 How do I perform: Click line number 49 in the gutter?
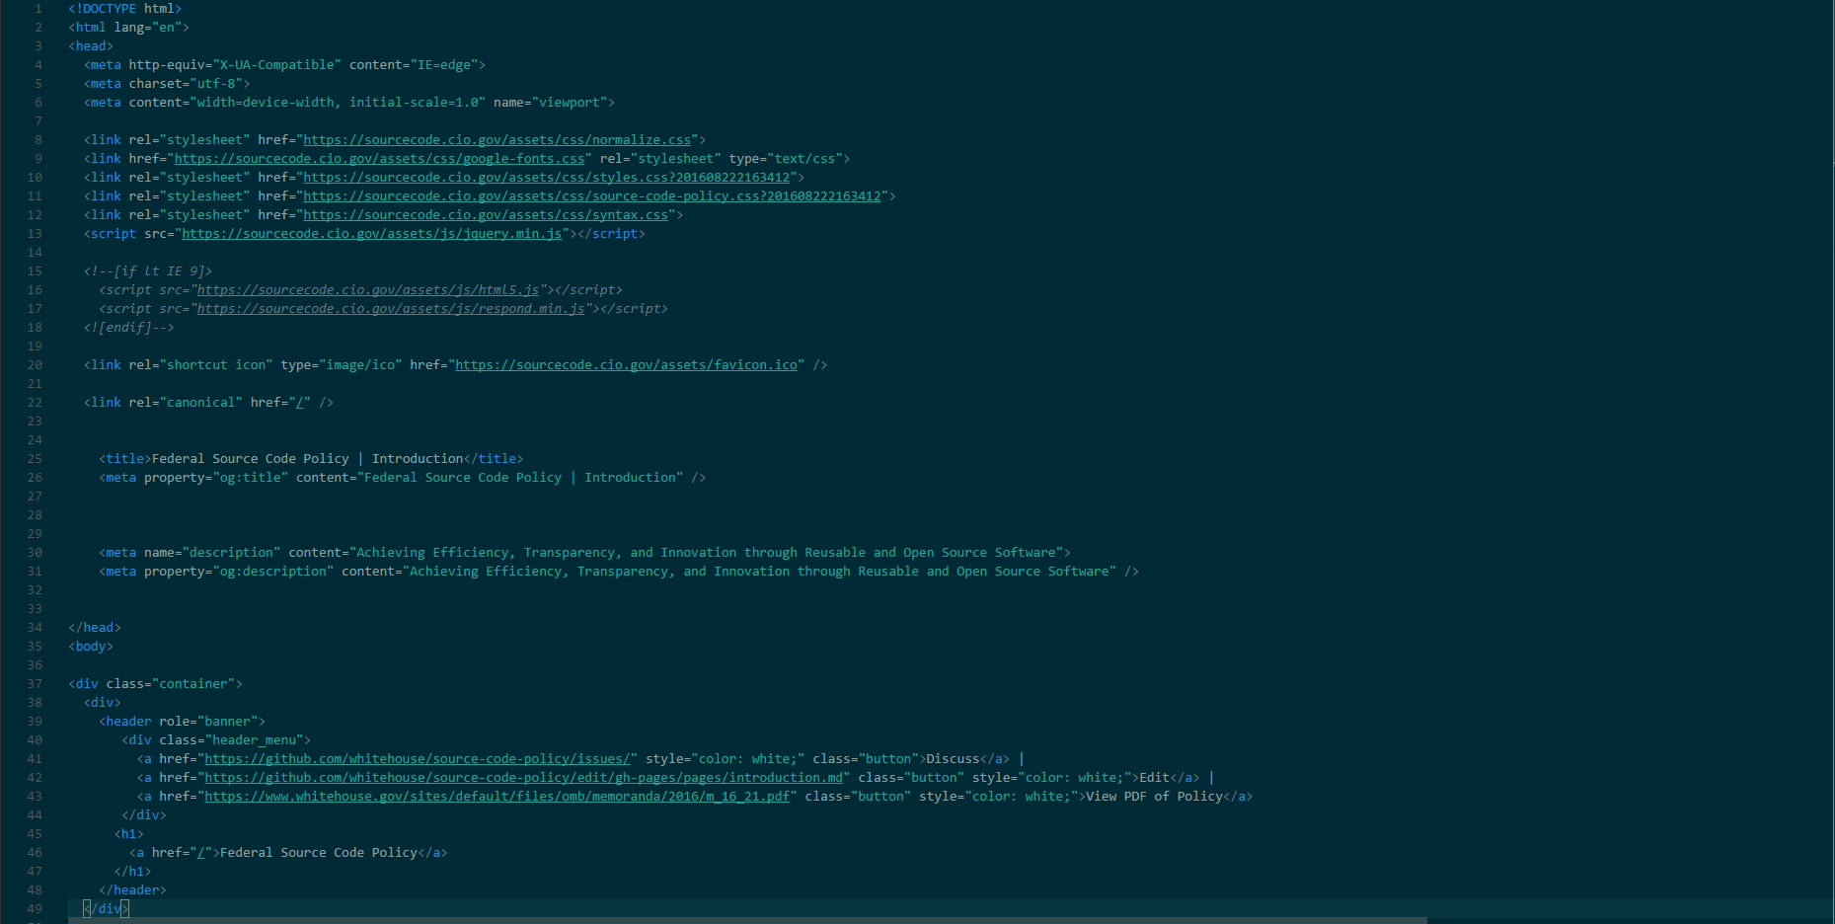coord(35,909)
